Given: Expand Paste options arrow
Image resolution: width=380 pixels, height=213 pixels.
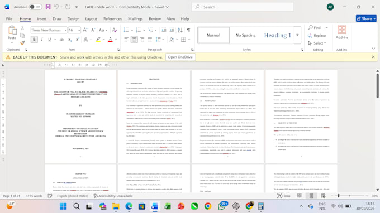Looking at the screenshot, I should click(12, 43).
